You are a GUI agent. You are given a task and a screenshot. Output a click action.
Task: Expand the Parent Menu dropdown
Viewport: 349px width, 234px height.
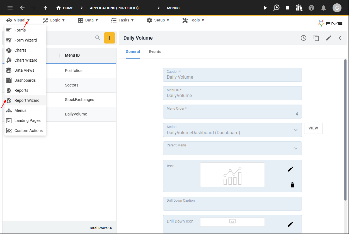[296, 148]
